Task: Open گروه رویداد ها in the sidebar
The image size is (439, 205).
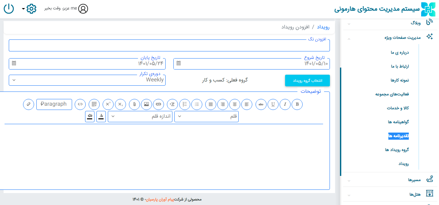Action: click(396, 150)
